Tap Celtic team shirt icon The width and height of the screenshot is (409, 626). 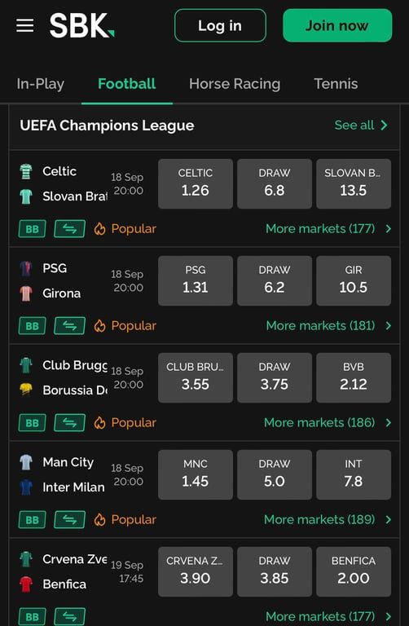pyautogui.click(x=26, y=172)
